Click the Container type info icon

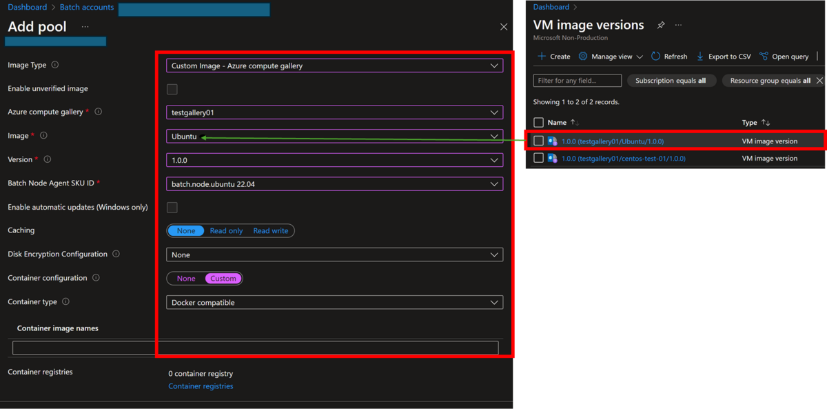(65, 301)
